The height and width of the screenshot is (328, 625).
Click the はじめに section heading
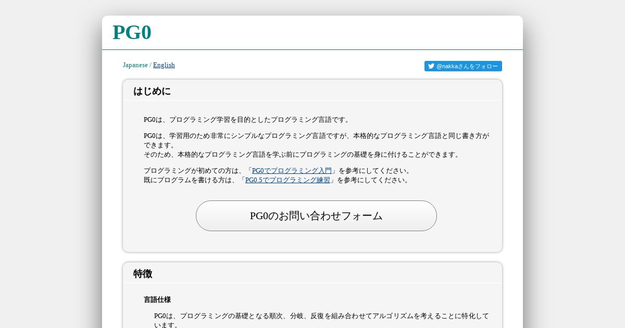(152, 91)
